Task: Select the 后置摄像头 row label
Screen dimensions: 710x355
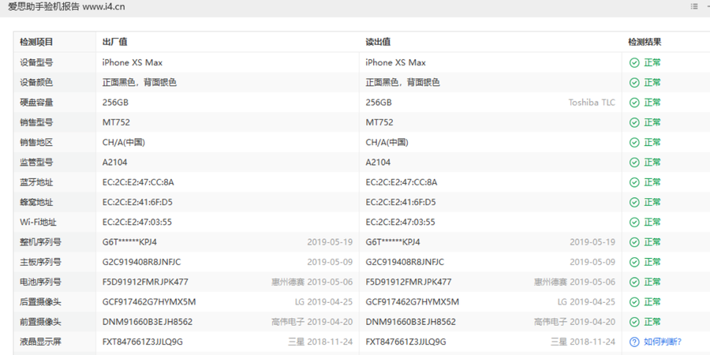Action: click(40, 301)
